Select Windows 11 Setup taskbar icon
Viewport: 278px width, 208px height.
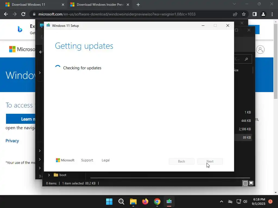point(169,201)
